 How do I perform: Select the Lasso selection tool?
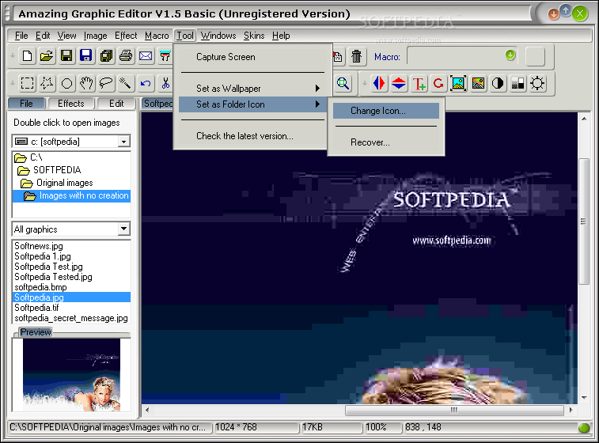coord(106,83)
